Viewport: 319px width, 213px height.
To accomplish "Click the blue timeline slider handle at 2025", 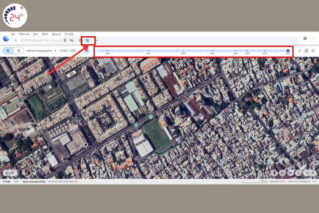I will 288,51.
